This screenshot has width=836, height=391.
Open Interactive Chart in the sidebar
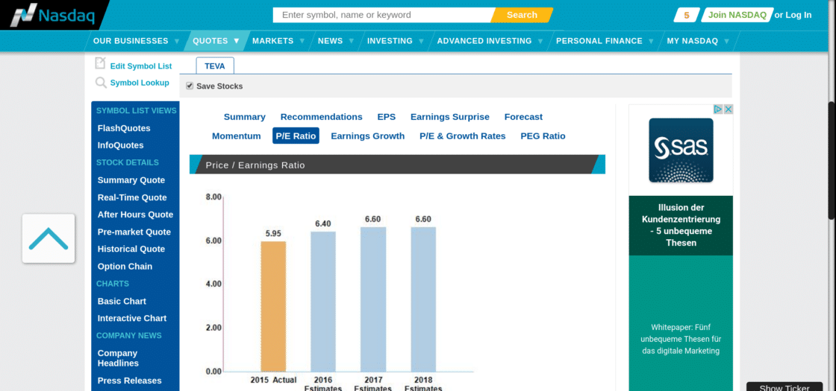131,318
